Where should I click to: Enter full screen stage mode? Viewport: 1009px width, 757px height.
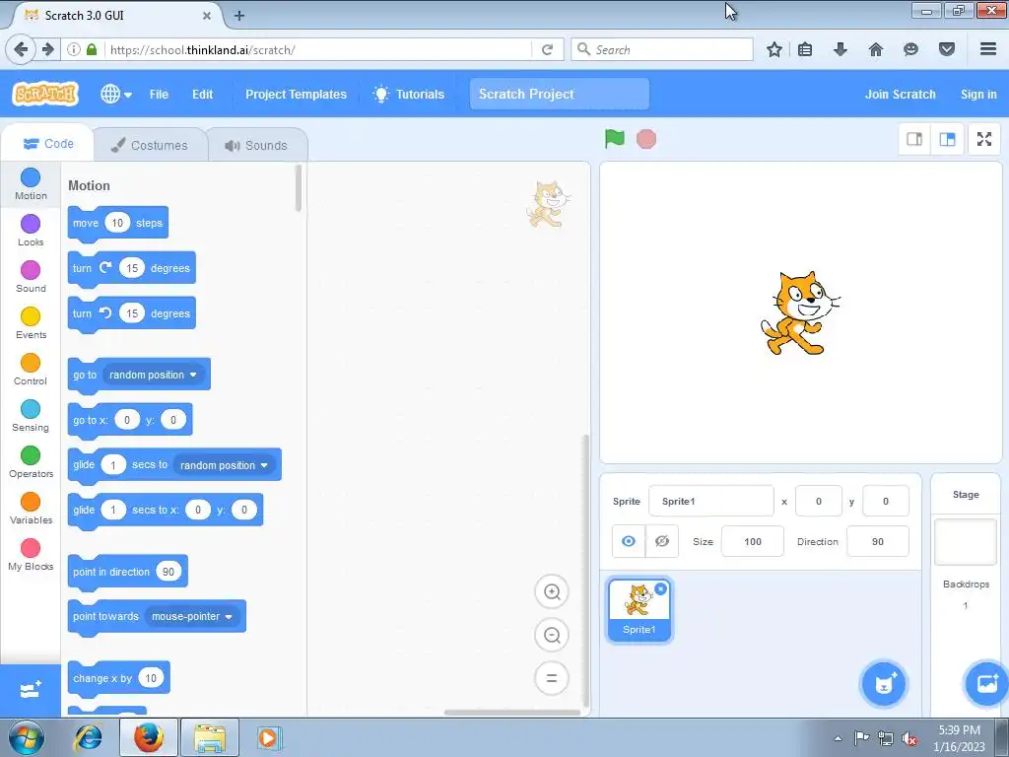tap(984, 139)
